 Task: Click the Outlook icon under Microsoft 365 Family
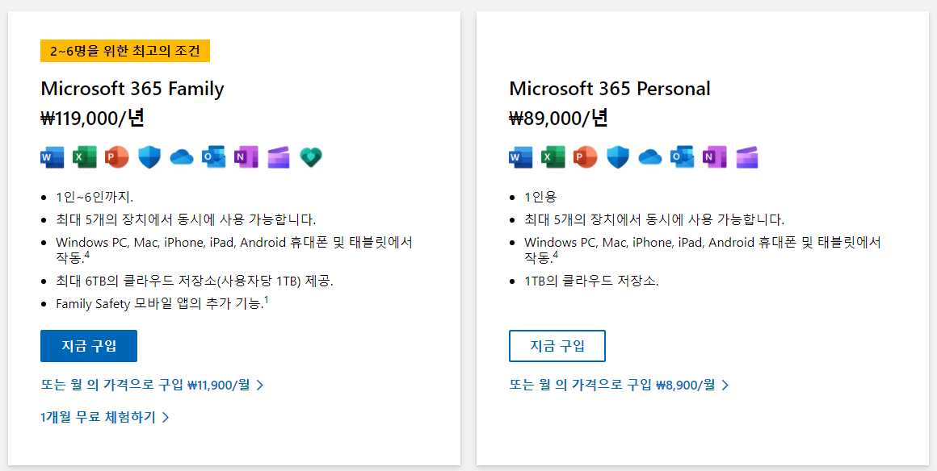pos(213,157)
